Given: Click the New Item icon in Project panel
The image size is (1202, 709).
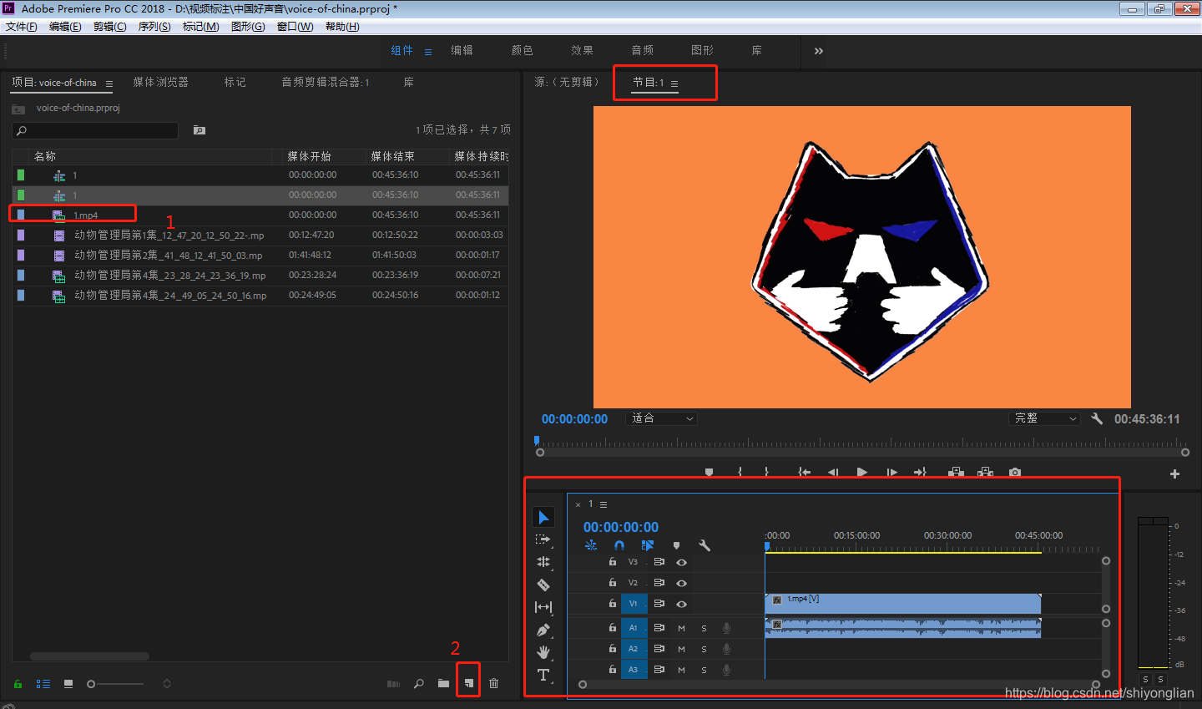Looking at the screenshot, I should coord(469,683).
